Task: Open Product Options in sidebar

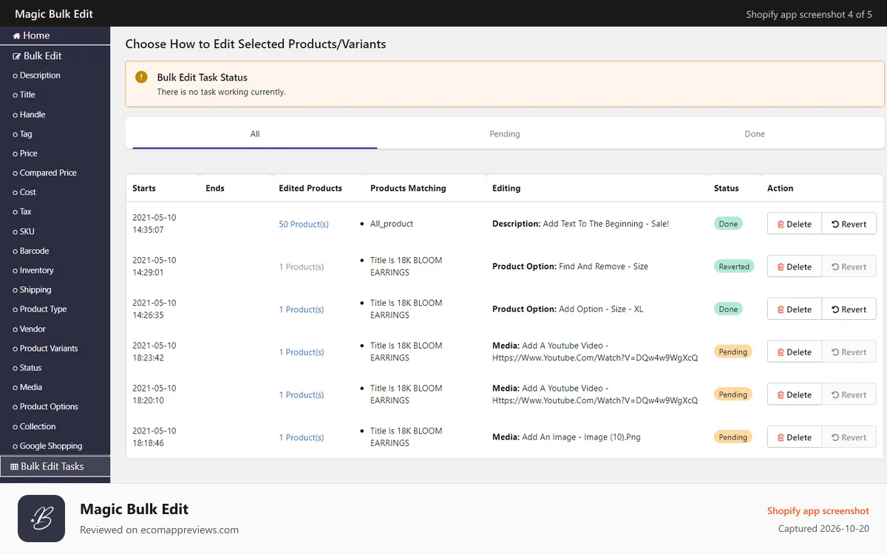Action: tap(45, 406)
